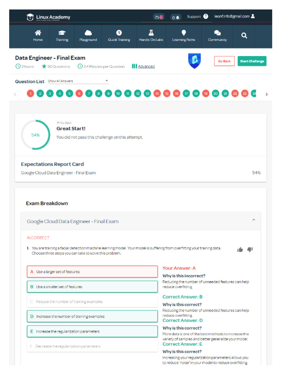This screenshot has height=375, width=281.
Task: Select answer option A larger set of features
Action: (92, 272)
